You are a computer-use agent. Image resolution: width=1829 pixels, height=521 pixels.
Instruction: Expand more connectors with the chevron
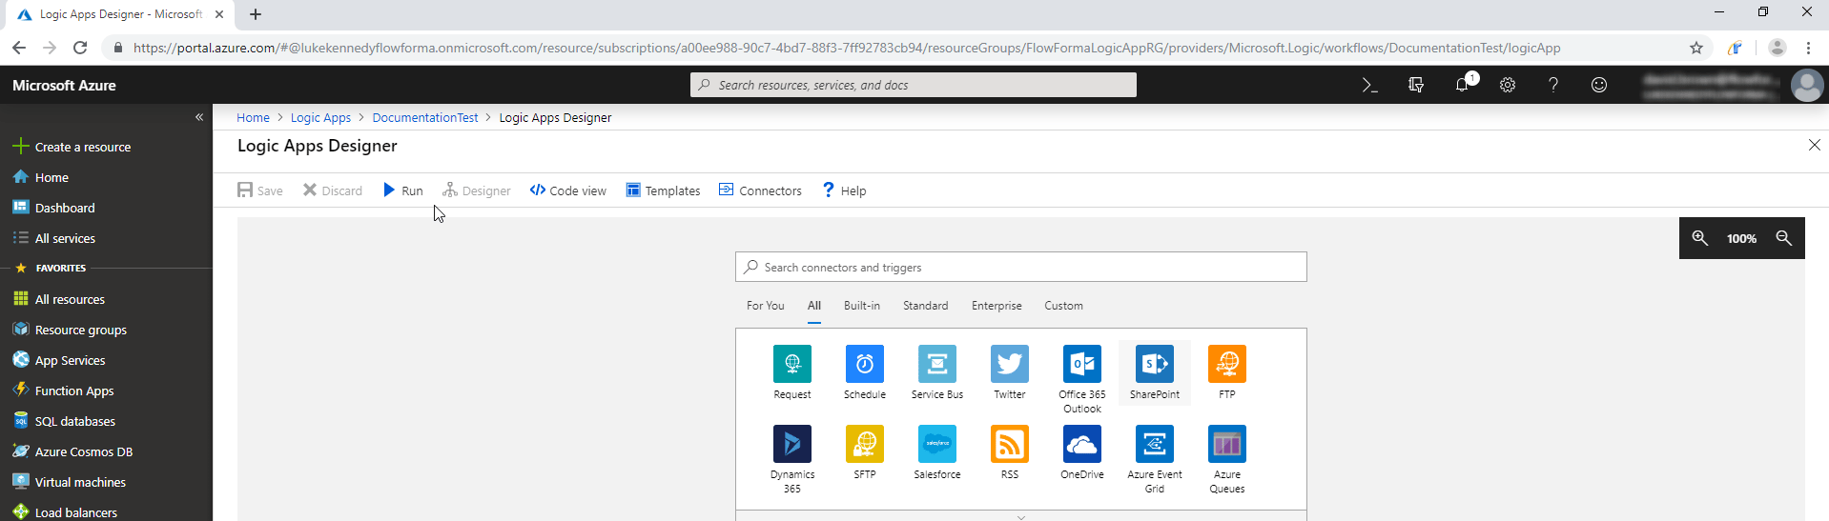click(x=1021, y=516)
